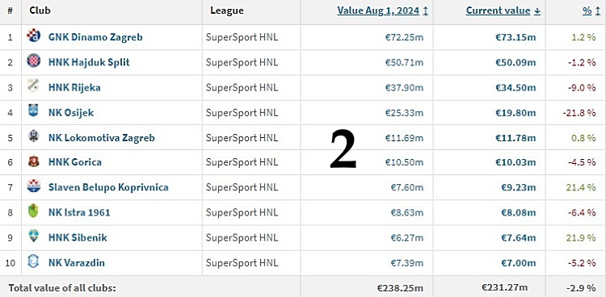Open the NK Osijek club link
The width and height of the screenshot is (606, 297).
tap(71, 113)
